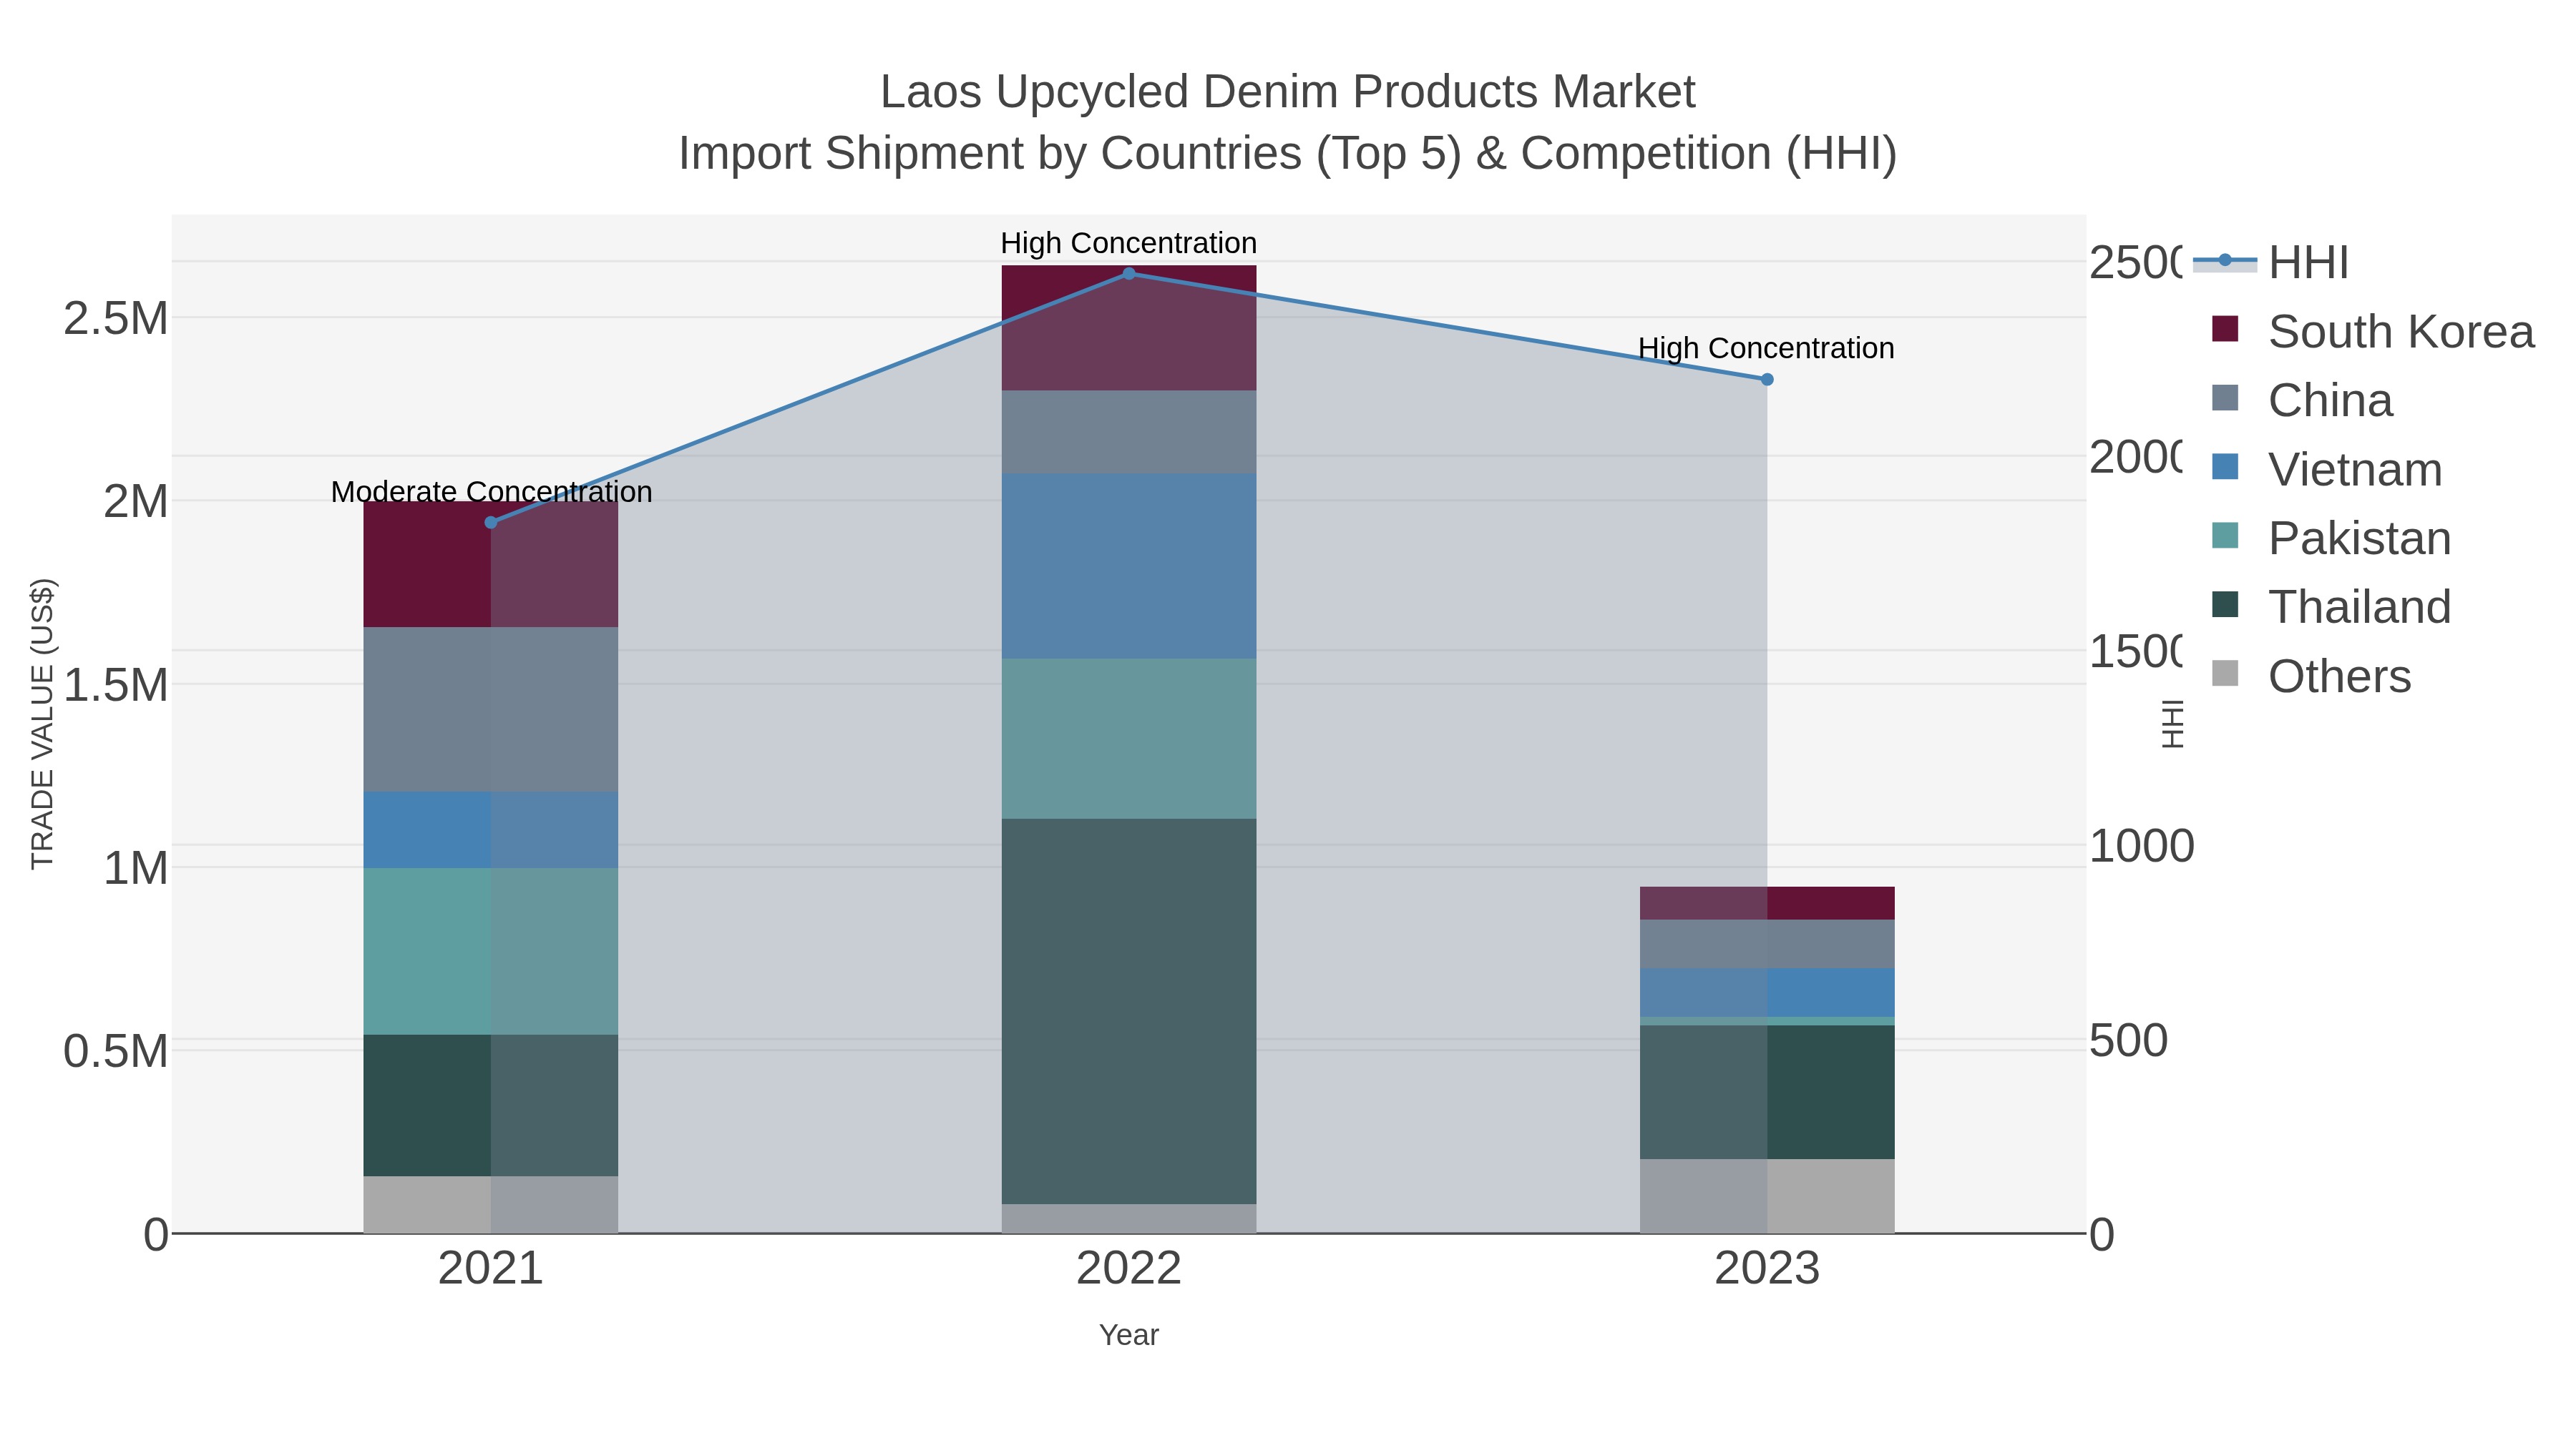The height and width of the screenshot is (1448, 2576).
Task: Click the Moderate Concentration annotation
Action: (x=491, y=492)
